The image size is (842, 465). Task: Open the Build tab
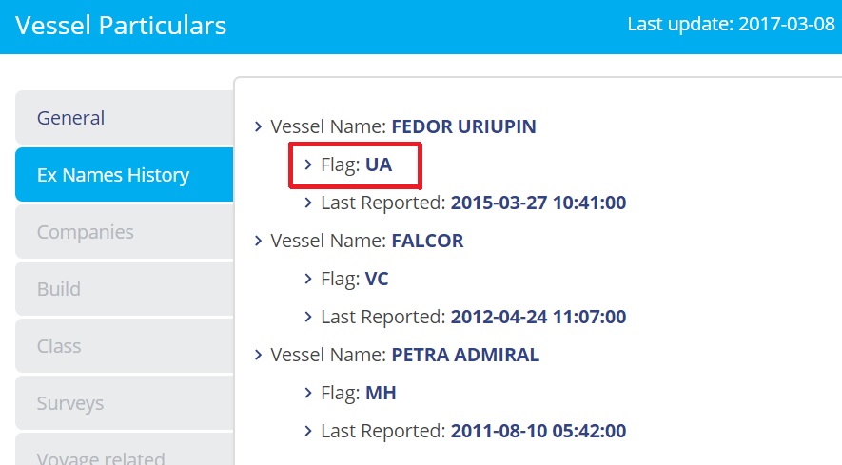click(124, 289)
